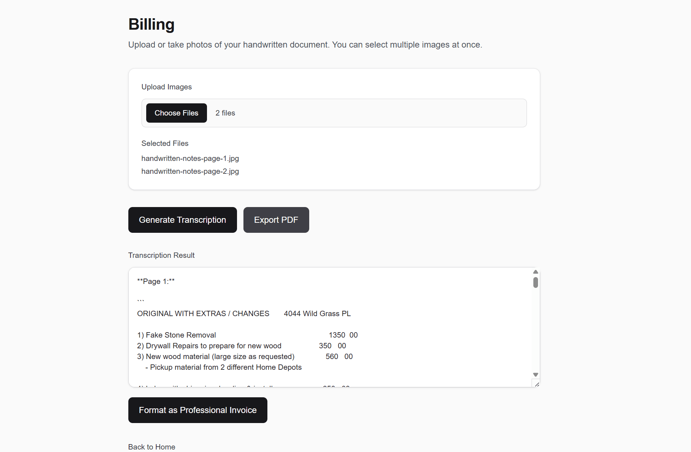Click the 'Pickup material from 2 different' line
691x452 pixels.
click(x=223, y=367)
